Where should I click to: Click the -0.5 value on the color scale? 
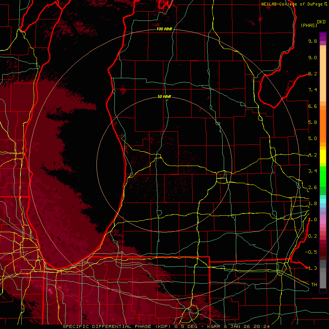[311, 252]
